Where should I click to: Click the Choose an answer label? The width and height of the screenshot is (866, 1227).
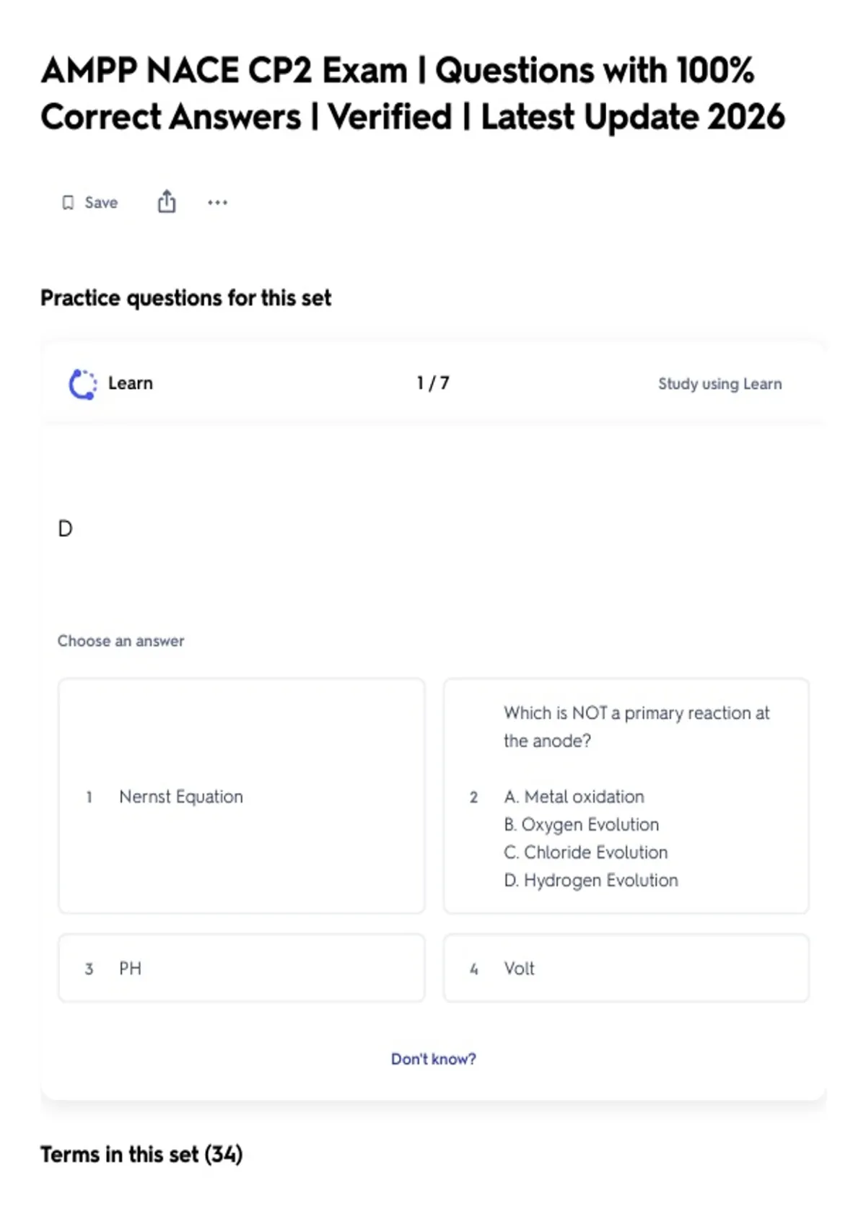coord(121,641)
